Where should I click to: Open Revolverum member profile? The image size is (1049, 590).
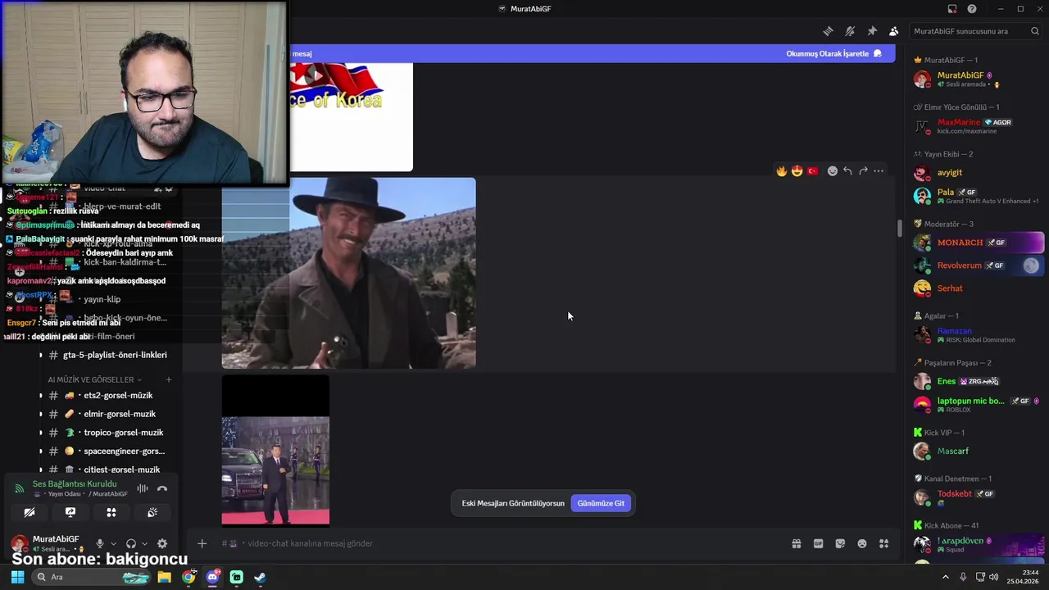(x=979, y=265)
